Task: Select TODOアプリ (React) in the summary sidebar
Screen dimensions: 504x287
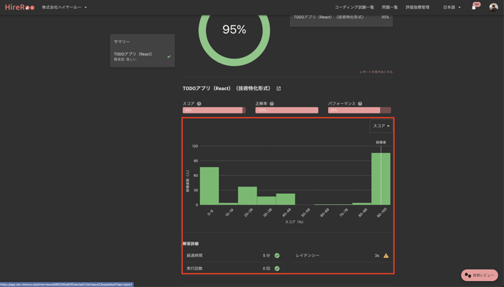Action: (x=142, y=56)
